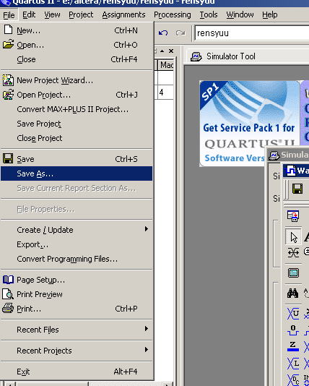Click the rensyuu project name field

(252, 33)
